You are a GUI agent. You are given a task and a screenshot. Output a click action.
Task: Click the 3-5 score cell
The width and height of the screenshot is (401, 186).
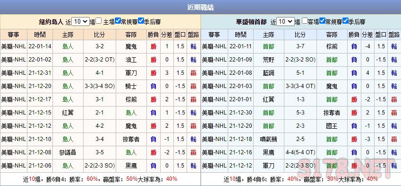(100, 152)
